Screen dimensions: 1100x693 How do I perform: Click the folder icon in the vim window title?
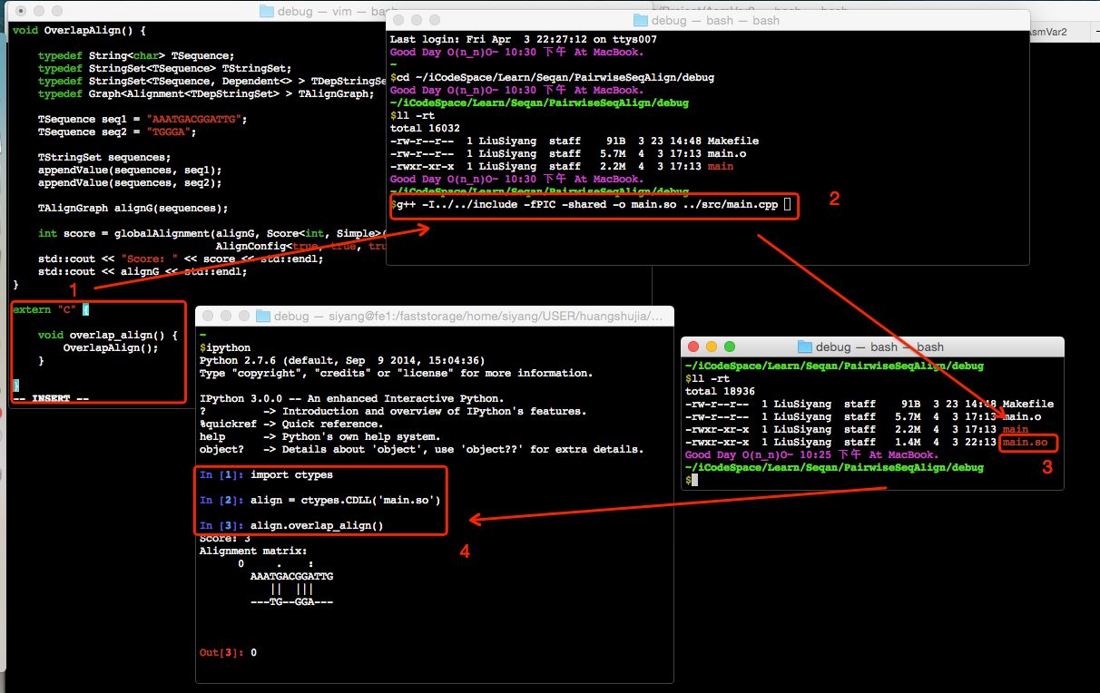click(x=266, y=11)
